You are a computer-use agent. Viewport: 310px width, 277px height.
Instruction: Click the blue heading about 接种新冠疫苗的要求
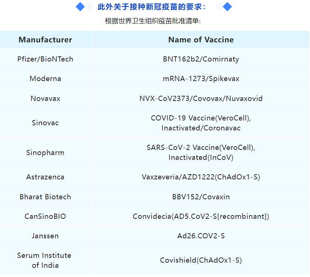151,7
